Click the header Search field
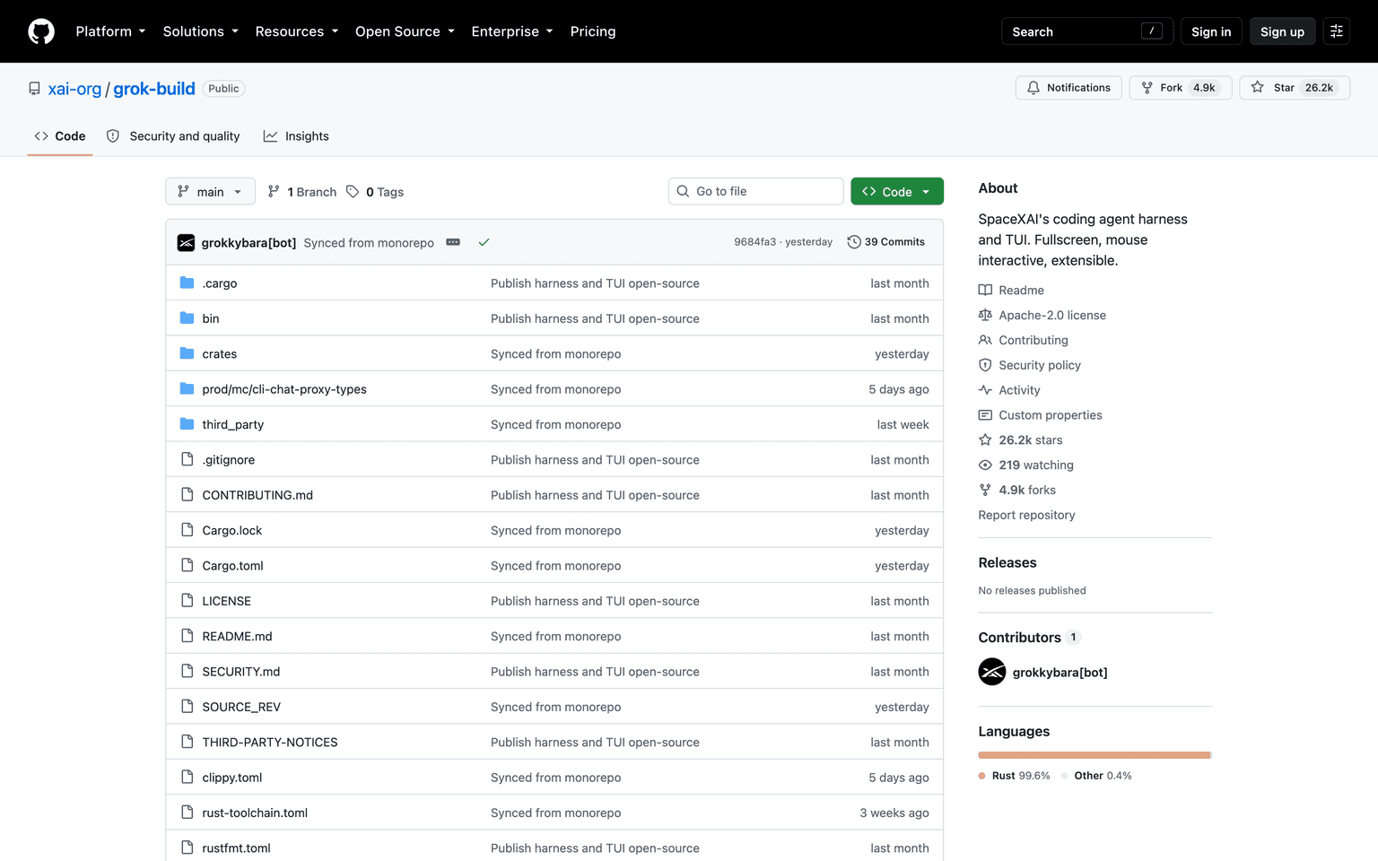The image size is (1378, 861). tap(1086, 31)
